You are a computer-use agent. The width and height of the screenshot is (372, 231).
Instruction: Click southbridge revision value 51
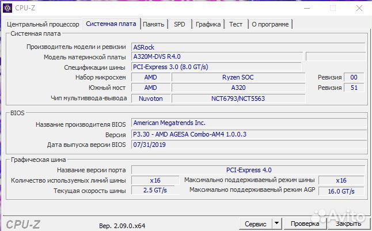point(354,88)
